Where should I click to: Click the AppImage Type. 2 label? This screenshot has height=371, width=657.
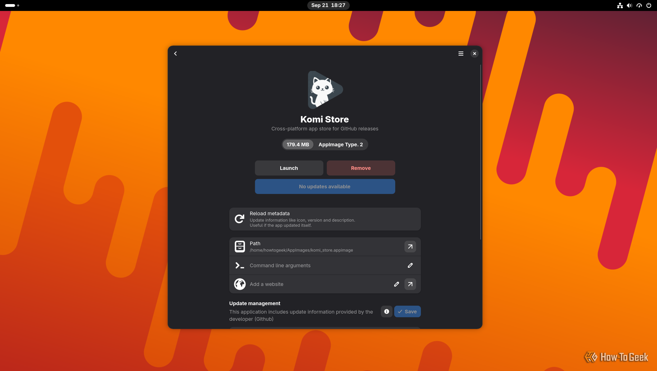[x=341, y=145]
